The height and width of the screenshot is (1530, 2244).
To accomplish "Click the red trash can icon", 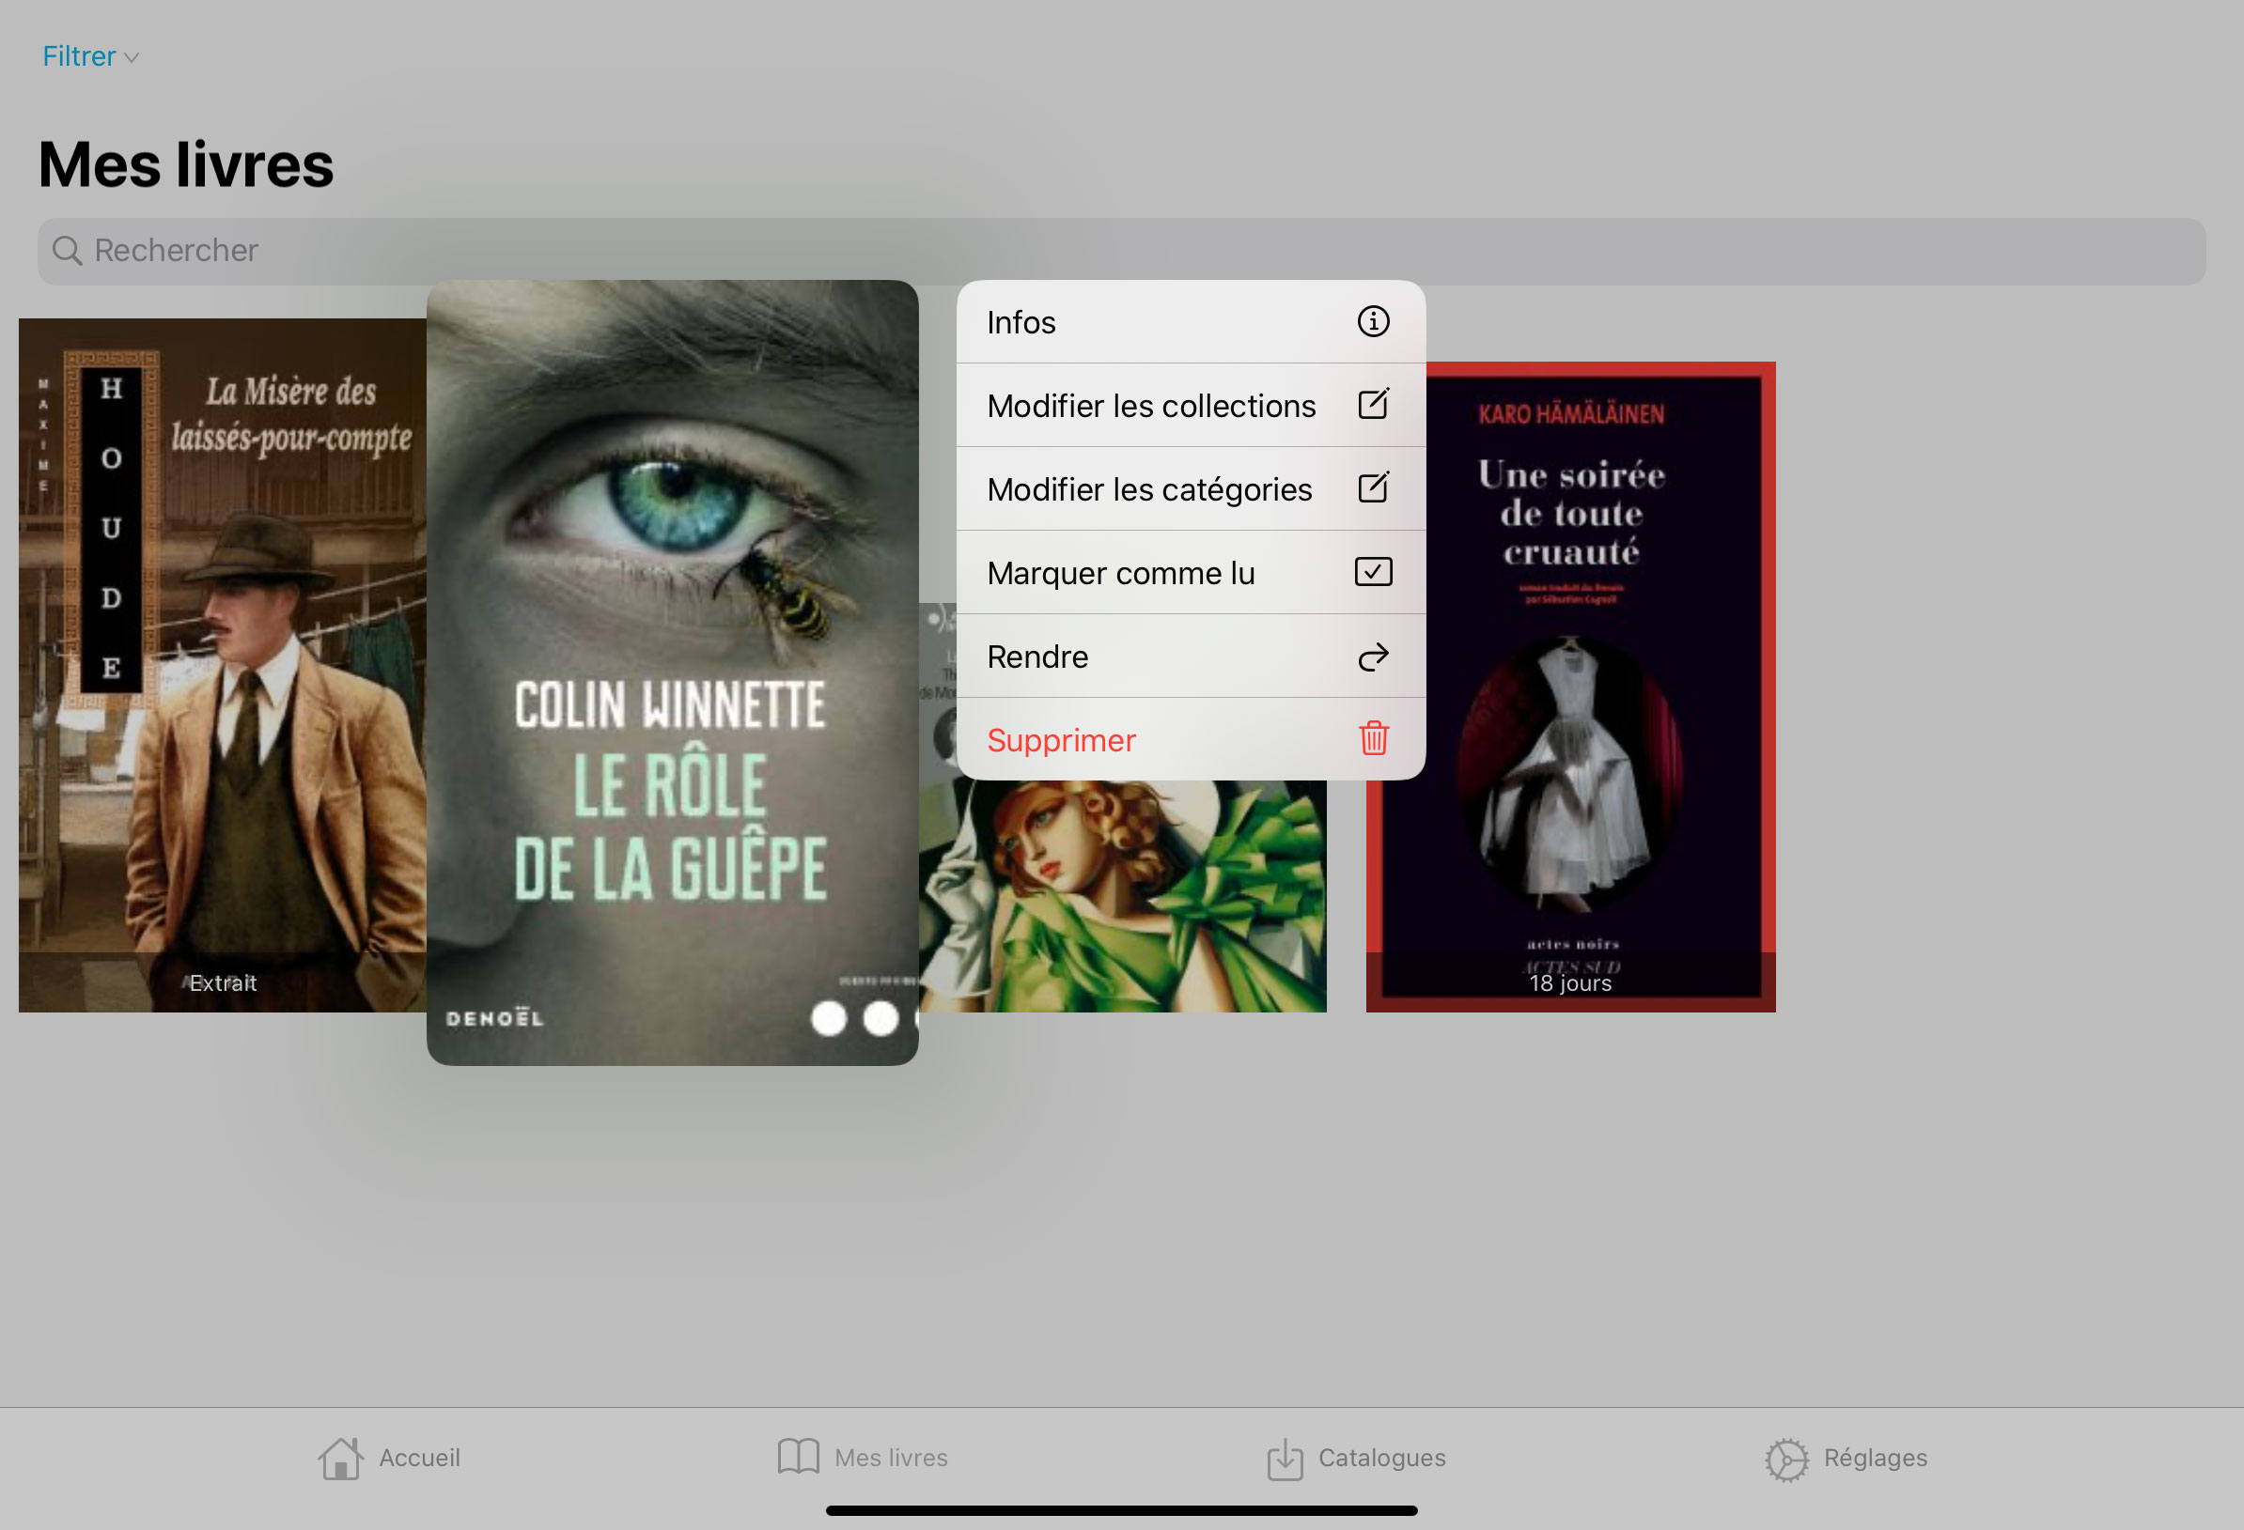I will (1373, 738).
